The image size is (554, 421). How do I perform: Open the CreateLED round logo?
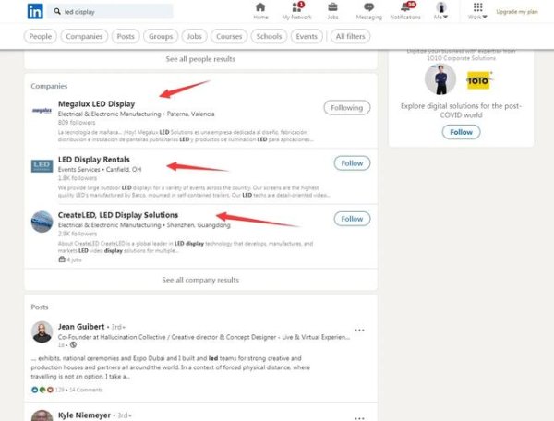tap(42, 222)
